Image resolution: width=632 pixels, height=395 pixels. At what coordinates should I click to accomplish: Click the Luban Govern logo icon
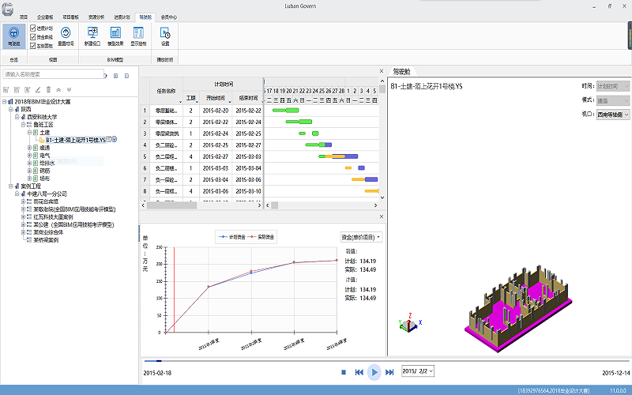tap(7, 9)
